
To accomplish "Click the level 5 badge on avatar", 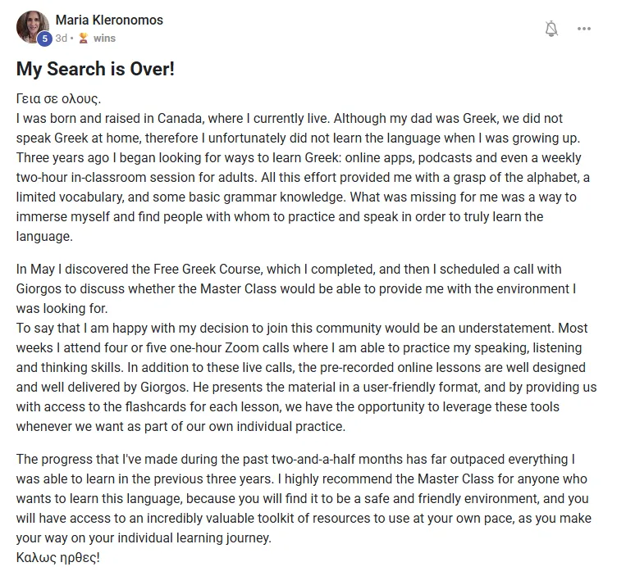I will 44,39.
